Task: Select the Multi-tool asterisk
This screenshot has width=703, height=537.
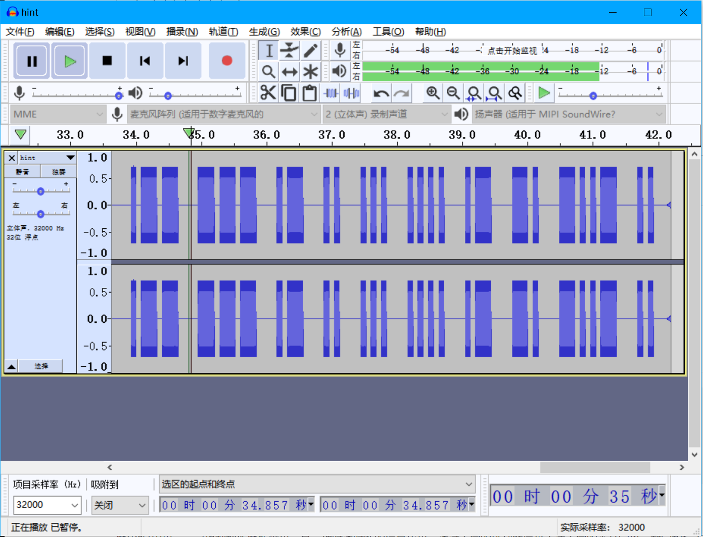Action: tap(310, 71)
